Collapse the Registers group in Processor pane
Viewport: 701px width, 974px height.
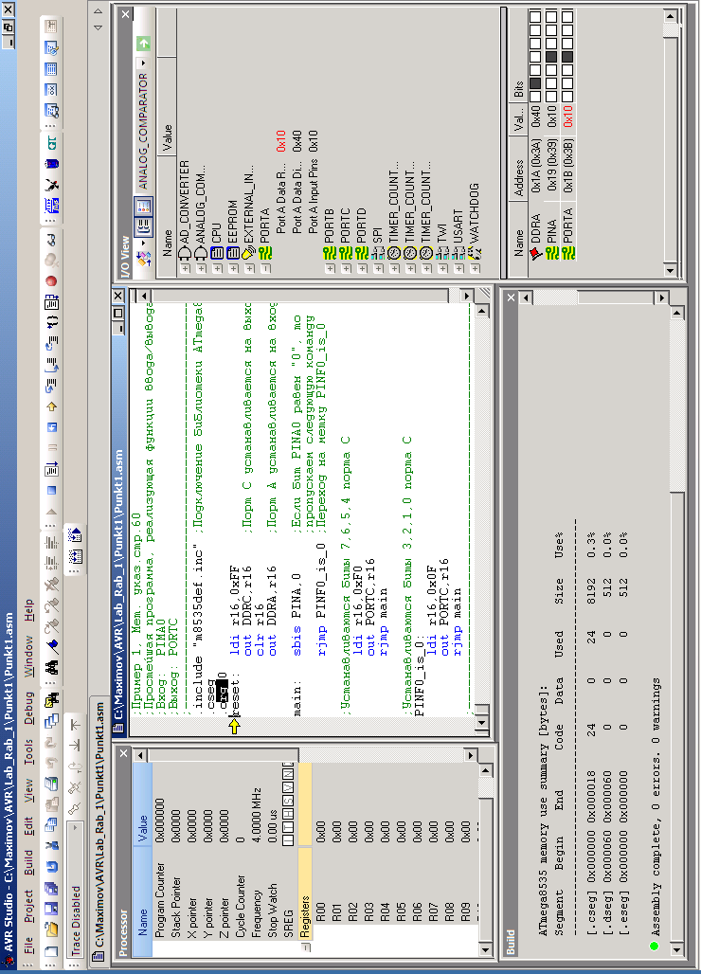pos(305,947)
